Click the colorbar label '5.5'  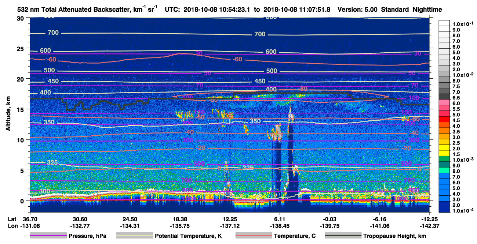coord(456,109)
